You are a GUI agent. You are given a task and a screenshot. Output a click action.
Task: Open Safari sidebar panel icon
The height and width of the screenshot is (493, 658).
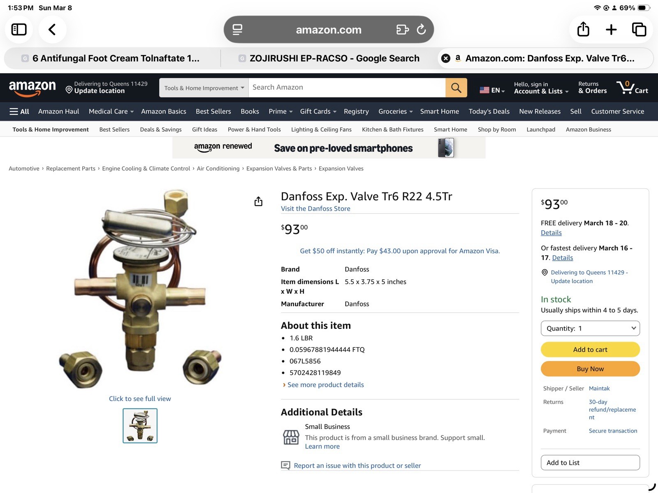19,30
